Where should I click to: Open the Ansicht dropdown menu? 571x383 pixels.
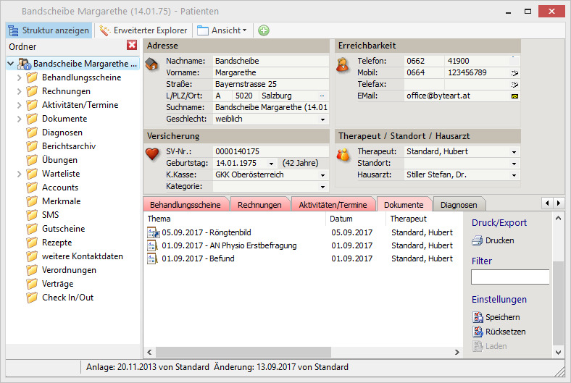pyautogui.click(x=222, y=30)
